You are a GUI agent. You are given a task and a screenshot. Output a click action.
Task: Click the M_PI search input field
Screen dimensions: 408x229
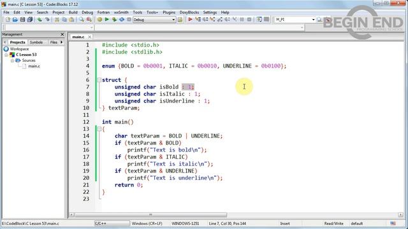click(x=293, y=20)
